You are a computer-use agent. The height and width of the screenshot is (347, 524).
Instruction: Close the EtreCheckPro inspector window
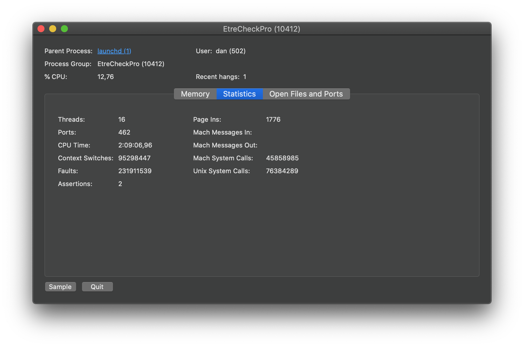41,29
